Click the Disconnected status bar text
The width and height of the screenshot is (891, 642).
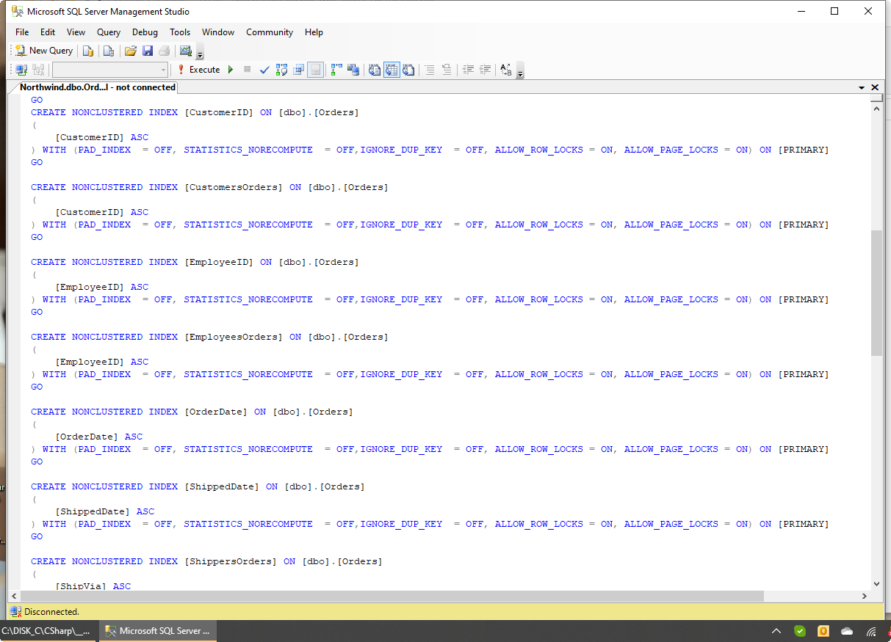click(51, 611)
